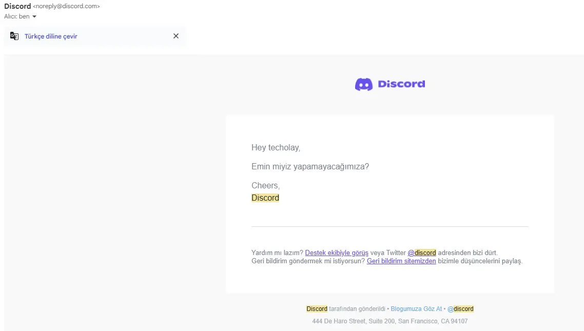584x331 pixels.
Task: Click the highlighted 'Discord' signature
Action: click(x=265, y=198)
